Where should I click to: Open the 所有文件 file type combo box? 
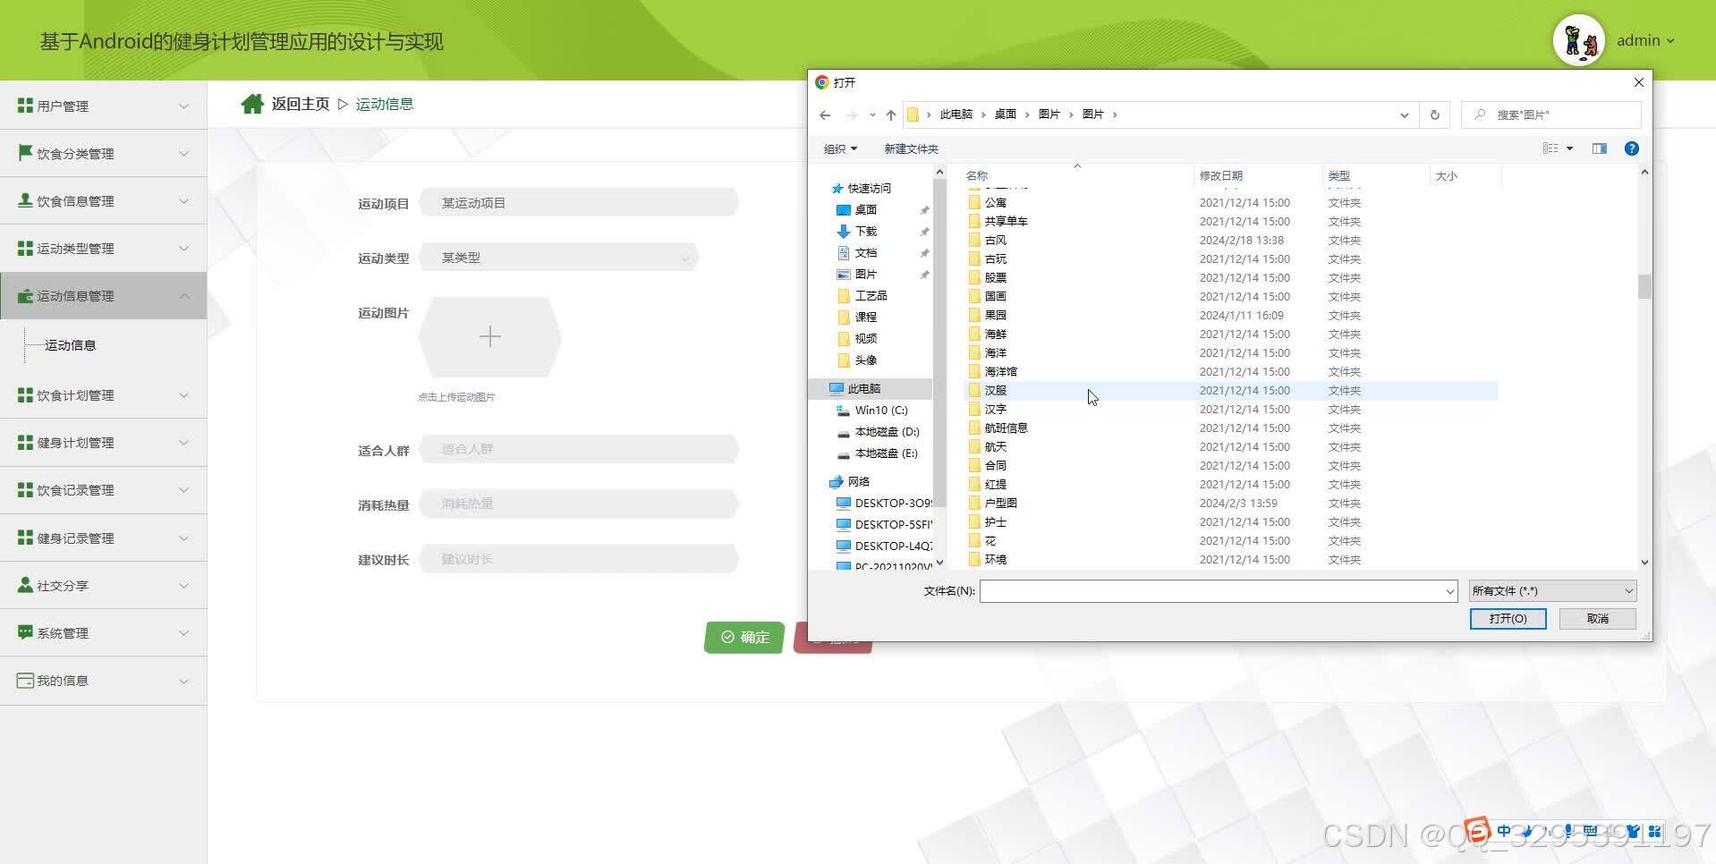point(1553,590)
